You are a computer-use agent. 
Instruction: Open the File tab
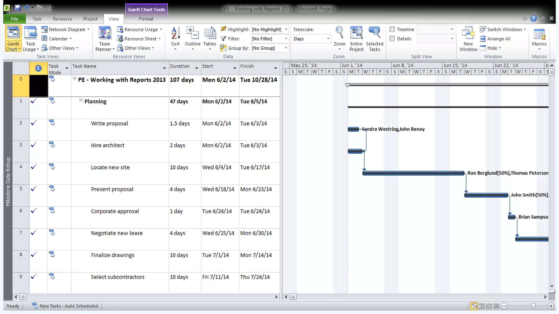pos(14,19)
